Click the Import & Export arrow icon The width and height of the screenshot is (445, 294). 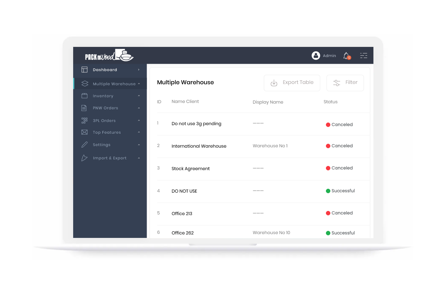click(84, 158)
